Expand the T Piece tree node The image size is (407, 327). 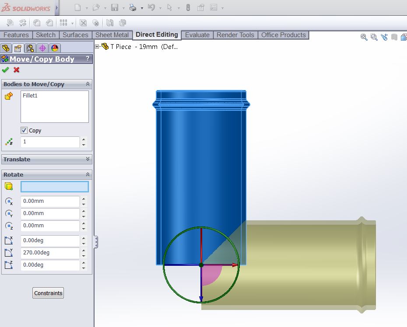[97, 46]
